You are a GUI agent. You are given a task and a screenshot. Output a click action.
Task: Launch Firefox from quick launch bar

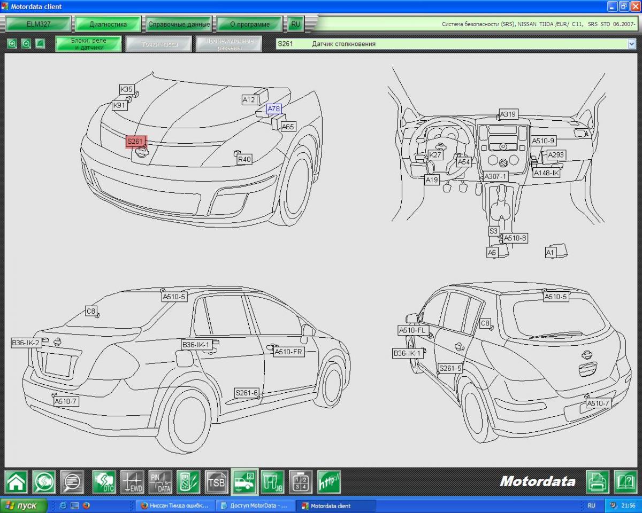point(86,506)
